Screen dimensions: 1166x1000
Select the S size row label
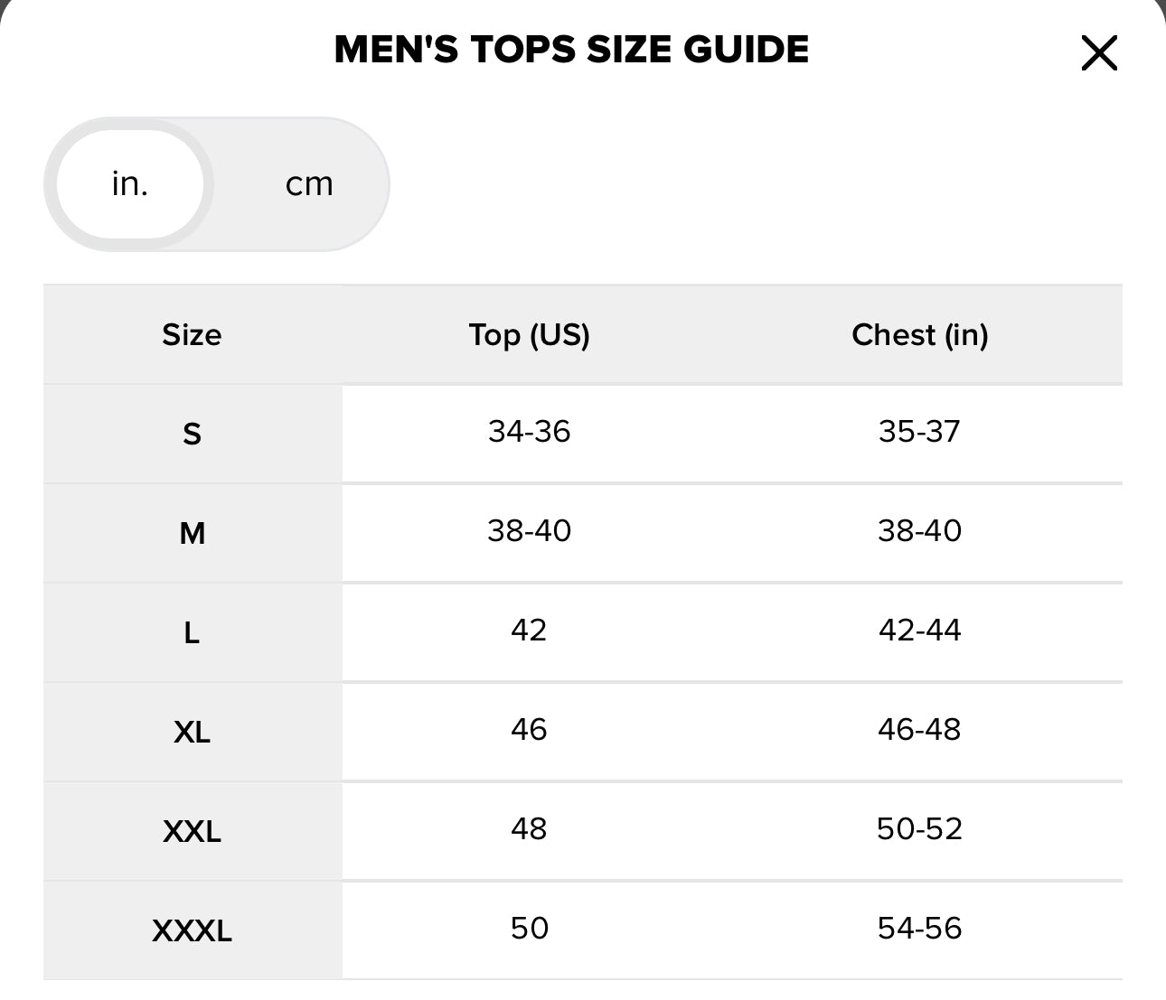pyautogui.click(x=192, y=435)
